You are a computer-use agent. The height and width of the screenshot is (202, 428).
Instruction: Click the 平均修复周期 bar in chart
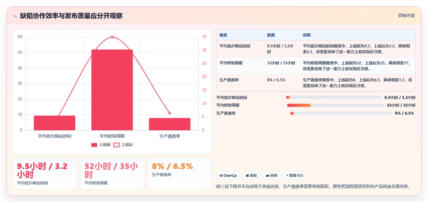coord(112,90)
